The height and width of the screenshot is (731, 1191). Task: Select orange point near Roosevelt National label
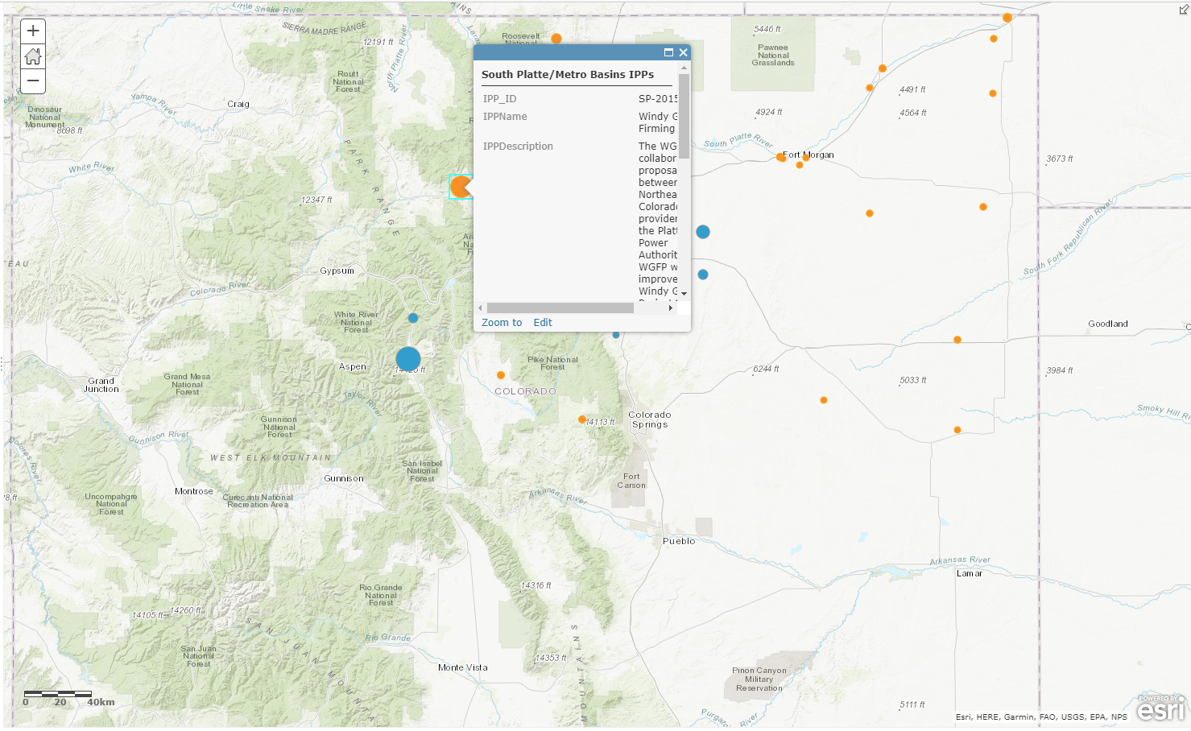click(x=556, y=39)
